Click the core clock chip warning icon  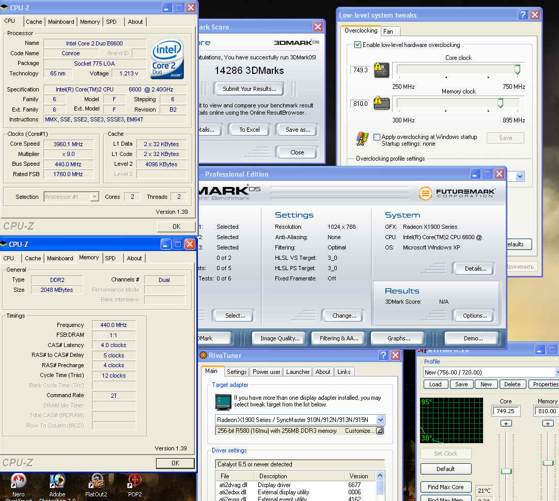pos(381,70)
